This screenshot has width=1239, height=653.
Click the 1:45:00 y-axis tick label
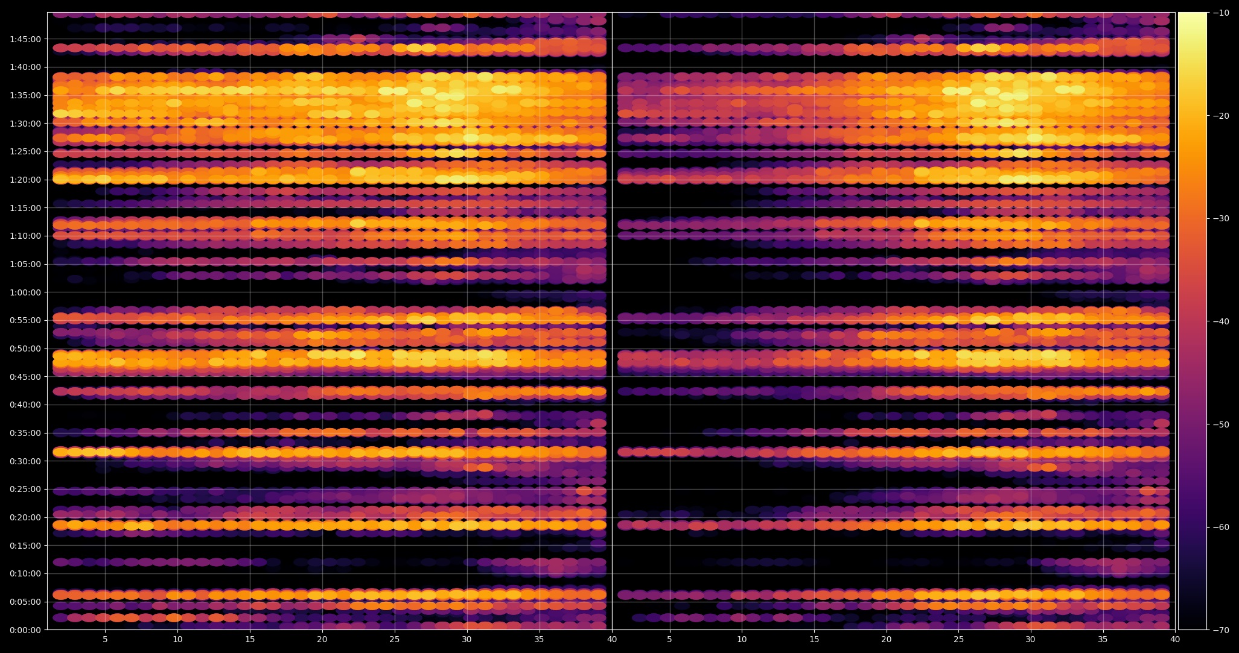click(x=25, y=39)
